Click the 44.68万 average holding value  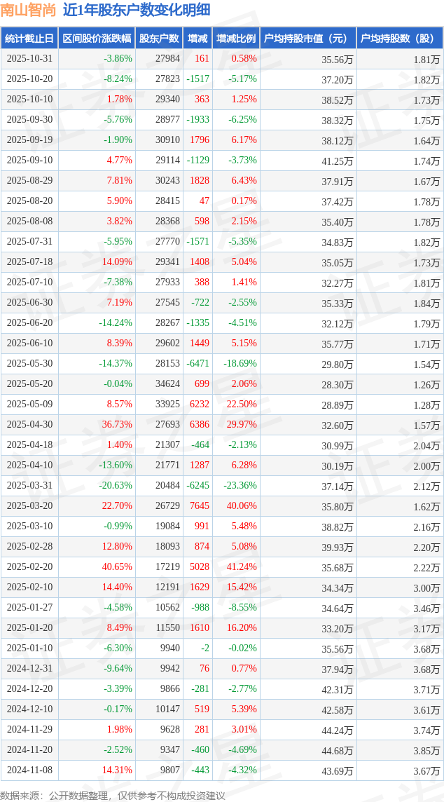[338, 750]
